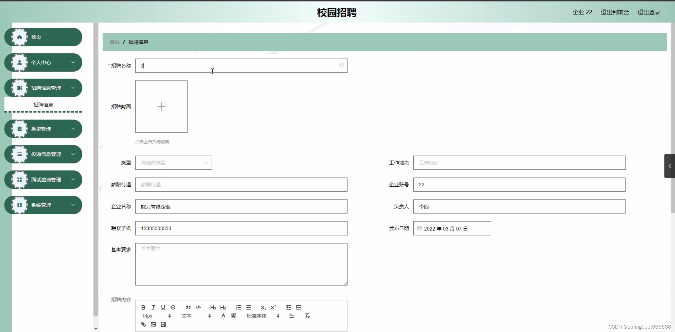The height and width of the screenshot is (332, 675).
Task: Toggle strikethrough text formatting
Action: [173, 307]
